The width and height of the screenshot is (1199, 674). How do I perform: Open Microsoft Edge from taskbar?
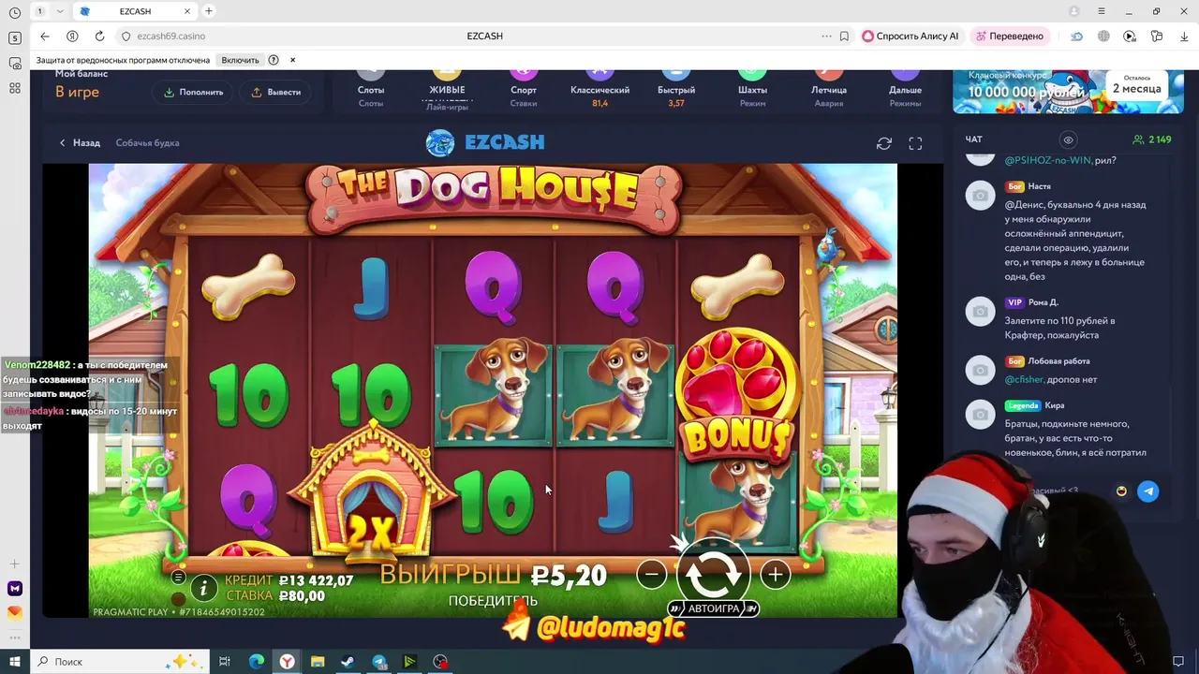click(x=256, y=662)
